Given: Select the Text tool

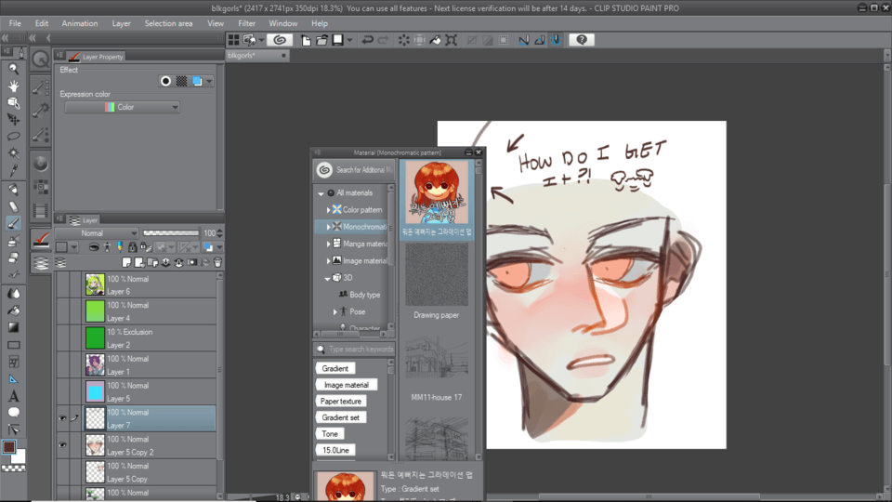Looking at the screenshot, I should point(13,396).
